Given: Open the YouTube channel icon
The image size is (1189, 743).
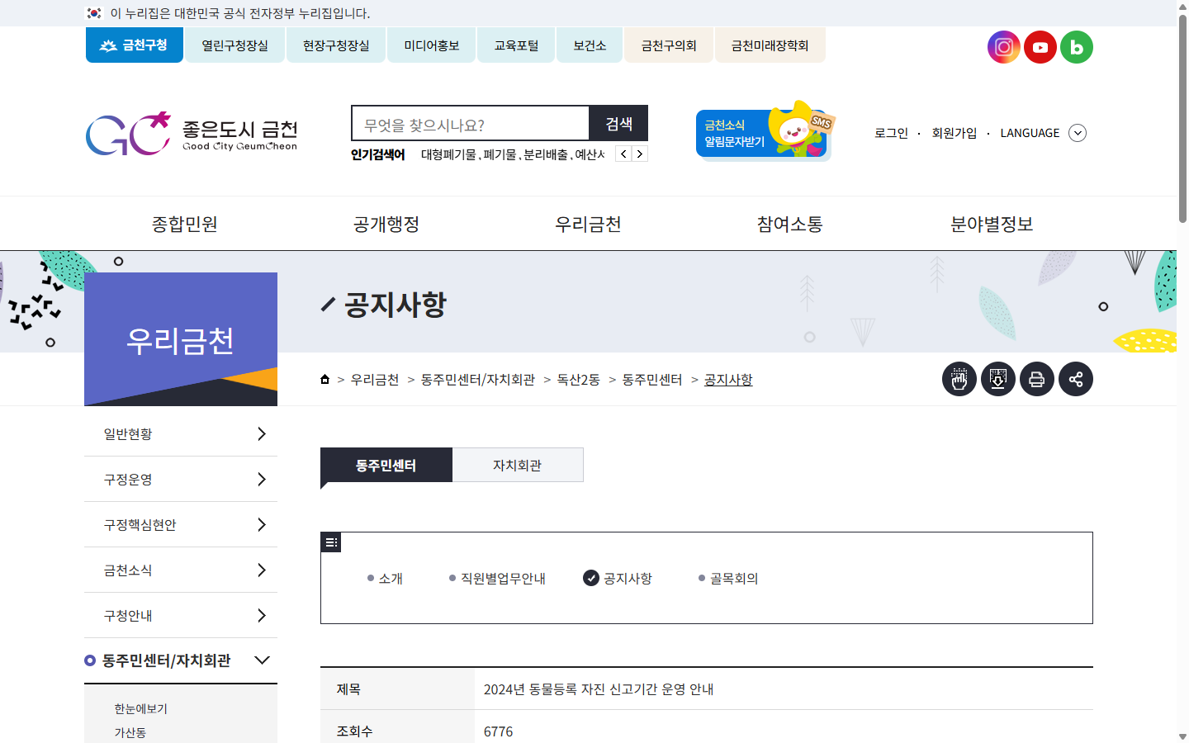Looking at the screenshot, I should click(x=1040, y=47).
